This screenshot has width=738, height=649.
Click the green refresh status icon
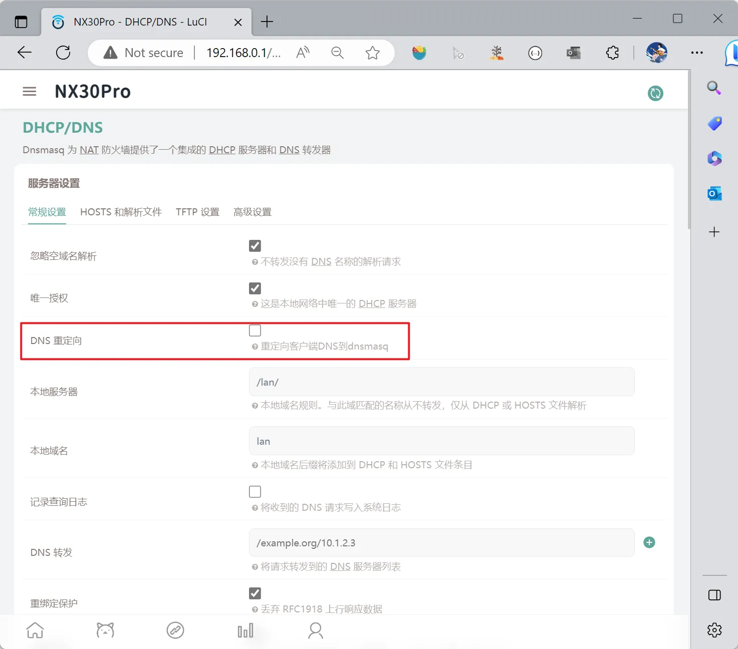pos(655,93)
